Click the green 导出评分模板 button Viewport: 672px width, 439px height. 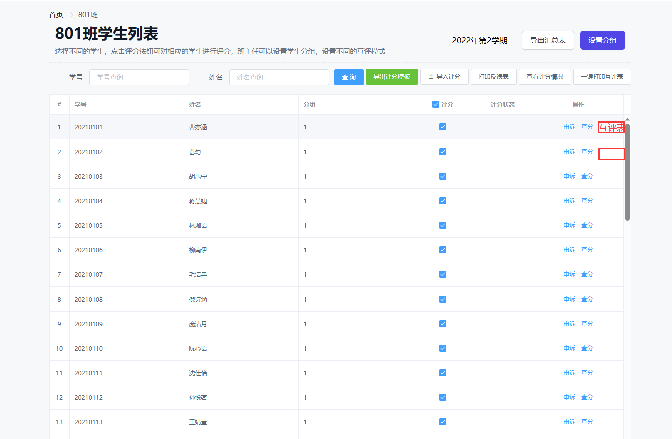pyautogui.click(x=392, y=77)
